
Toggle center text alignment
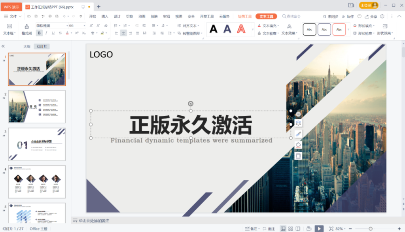[123, 33]
